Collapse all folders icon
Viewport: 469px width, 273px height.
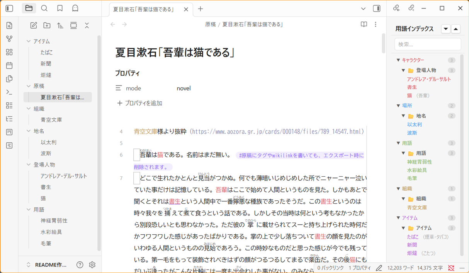(87, 26)
